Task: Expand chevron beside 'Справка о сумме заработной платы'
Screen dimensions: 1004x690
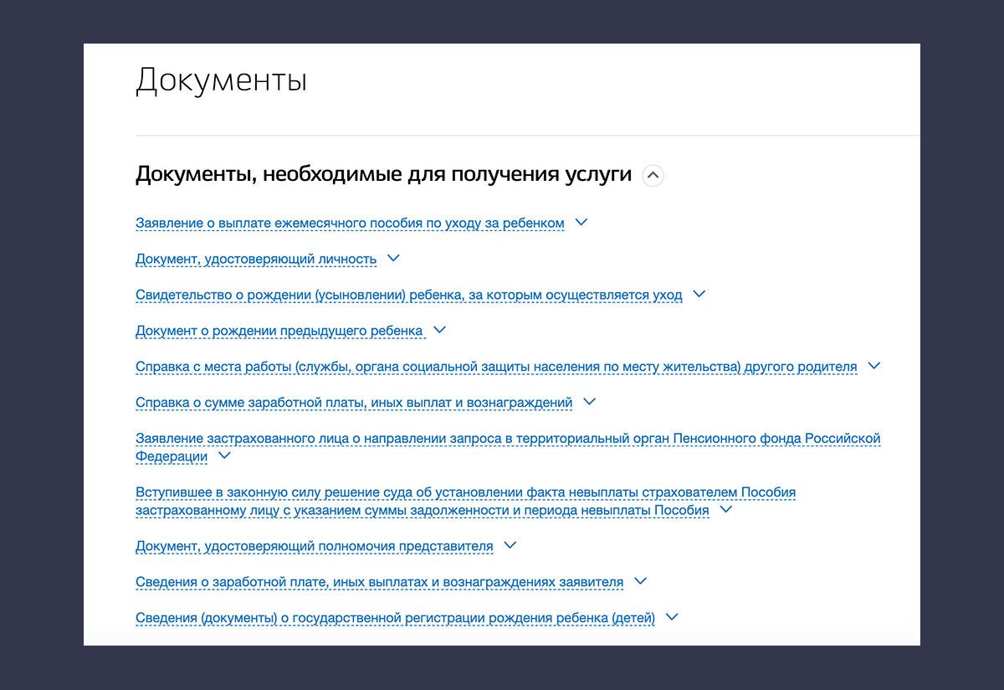Action: coord(589,402)
